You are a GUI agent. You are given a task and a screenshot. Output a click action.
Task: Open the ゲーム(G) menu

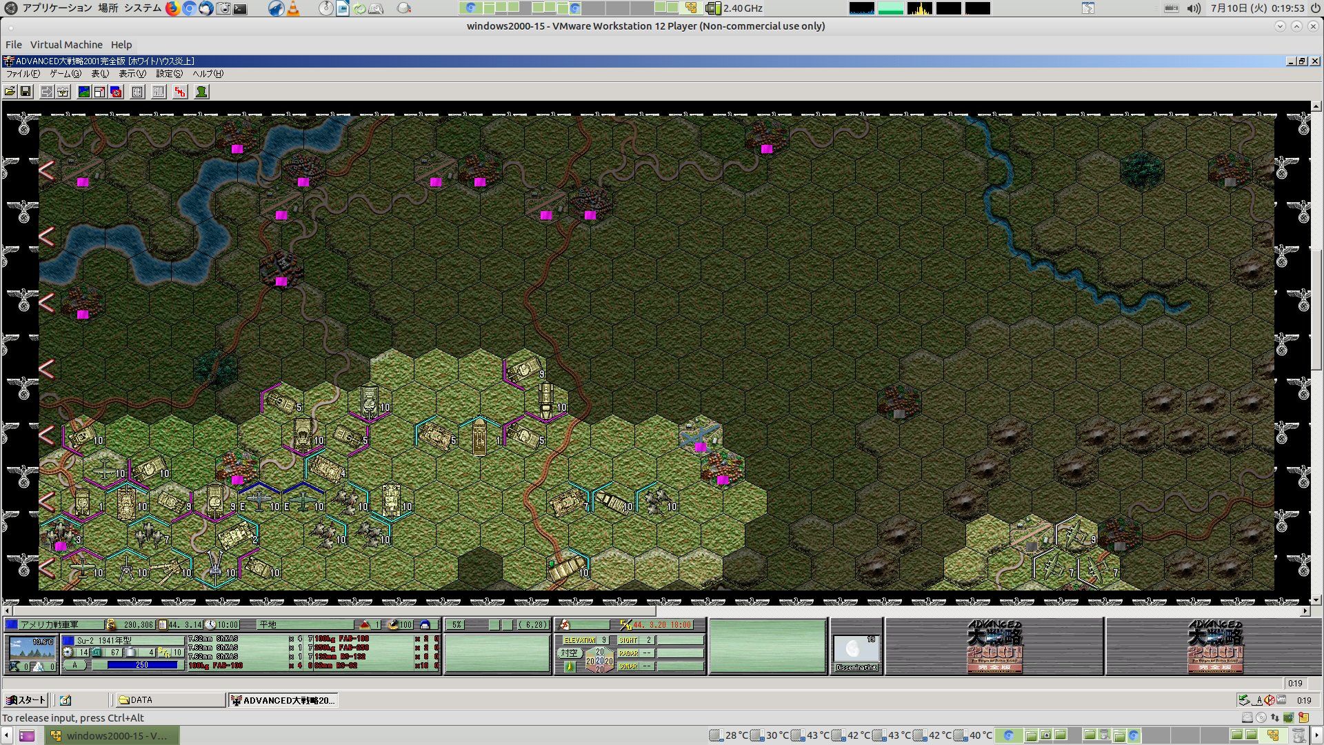(65, 74)
